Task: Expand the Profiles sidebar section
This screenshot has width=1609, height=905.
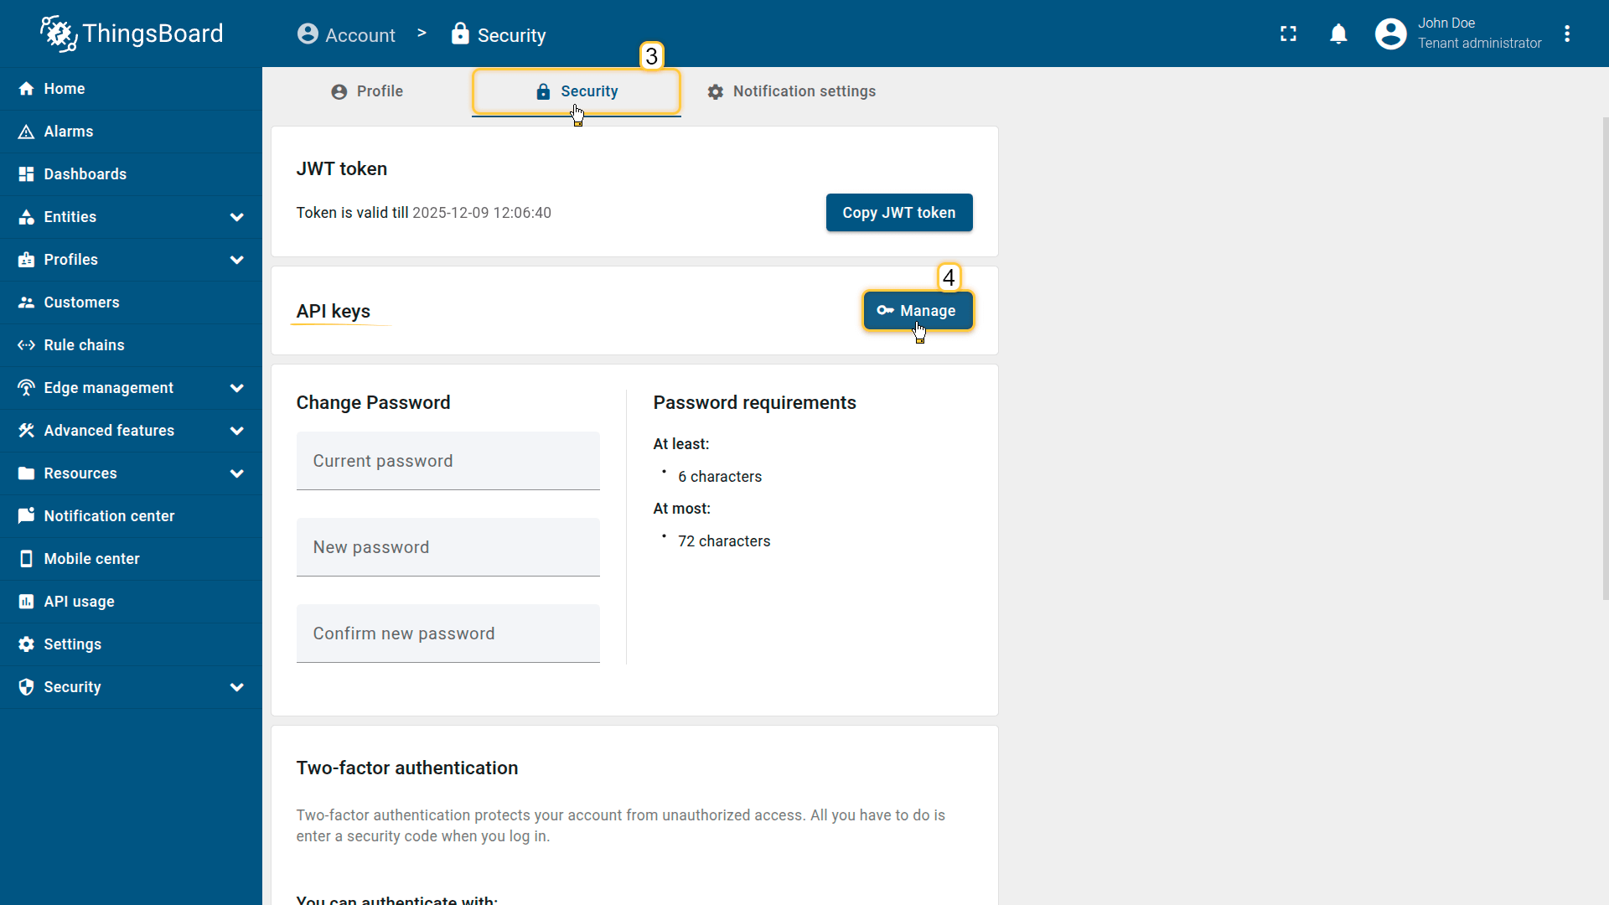Action: (237, 260)
